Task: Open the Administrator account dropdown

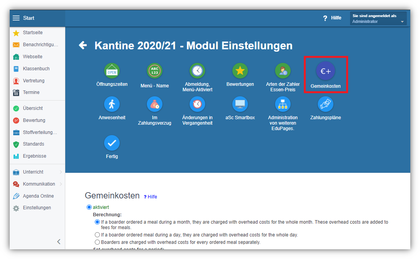Action: (x=378, y=19)
